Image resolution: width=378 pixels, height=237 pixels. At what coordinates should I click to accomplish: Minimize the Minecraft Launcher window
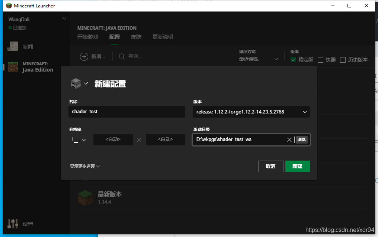[333, 6]
